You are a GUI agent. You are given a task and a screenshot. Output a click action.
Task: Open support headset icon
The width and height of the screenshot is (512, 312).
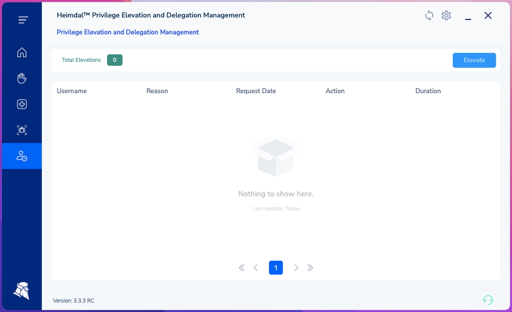[x=488, y=300]
